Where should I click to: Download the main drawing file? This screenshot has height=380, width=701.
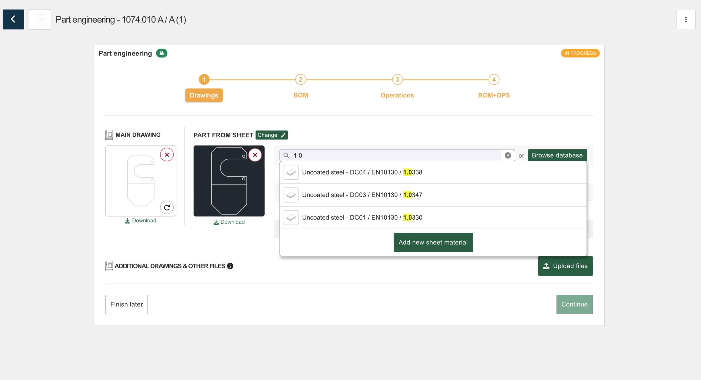click(x=140, y=221)
